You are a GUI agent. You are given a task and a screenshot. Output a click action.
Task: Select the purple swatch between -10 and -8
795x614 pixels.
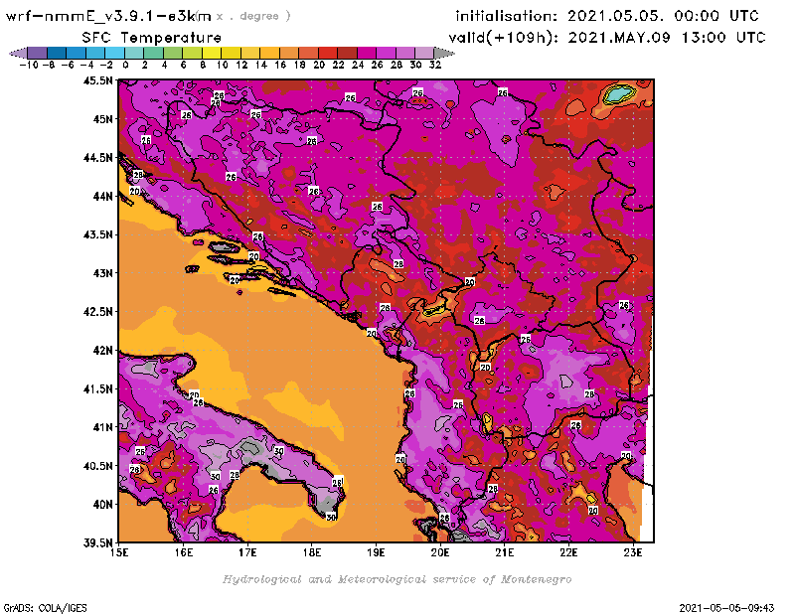pos(36,53)
